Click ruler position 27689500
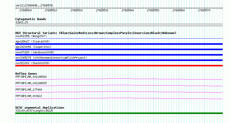The width and height of the screenshot is (230, 123). click(26, 10)
